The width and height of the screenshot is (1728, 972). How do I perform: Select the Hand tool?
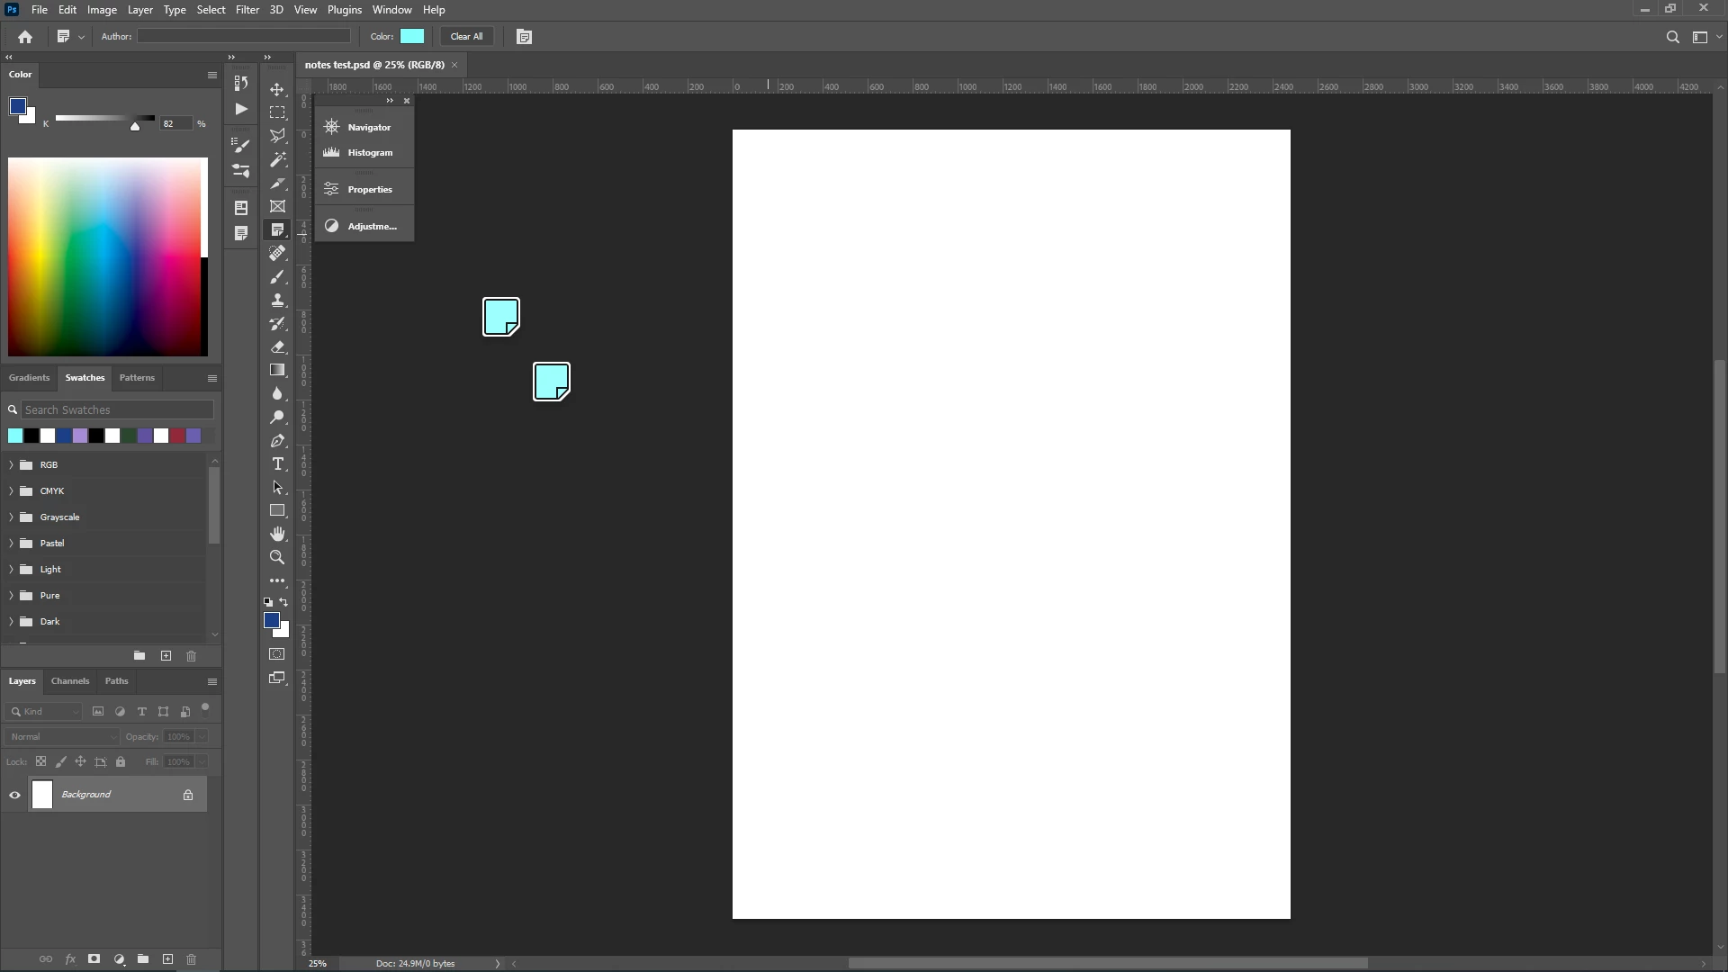coord(277,534)
